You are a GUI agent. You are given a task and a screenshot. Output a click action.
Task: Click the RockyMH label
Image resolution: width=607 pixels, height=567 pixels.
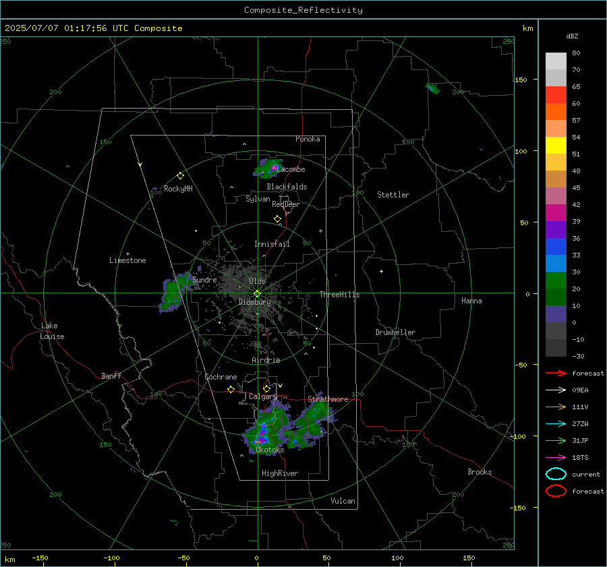click(178, 189)
